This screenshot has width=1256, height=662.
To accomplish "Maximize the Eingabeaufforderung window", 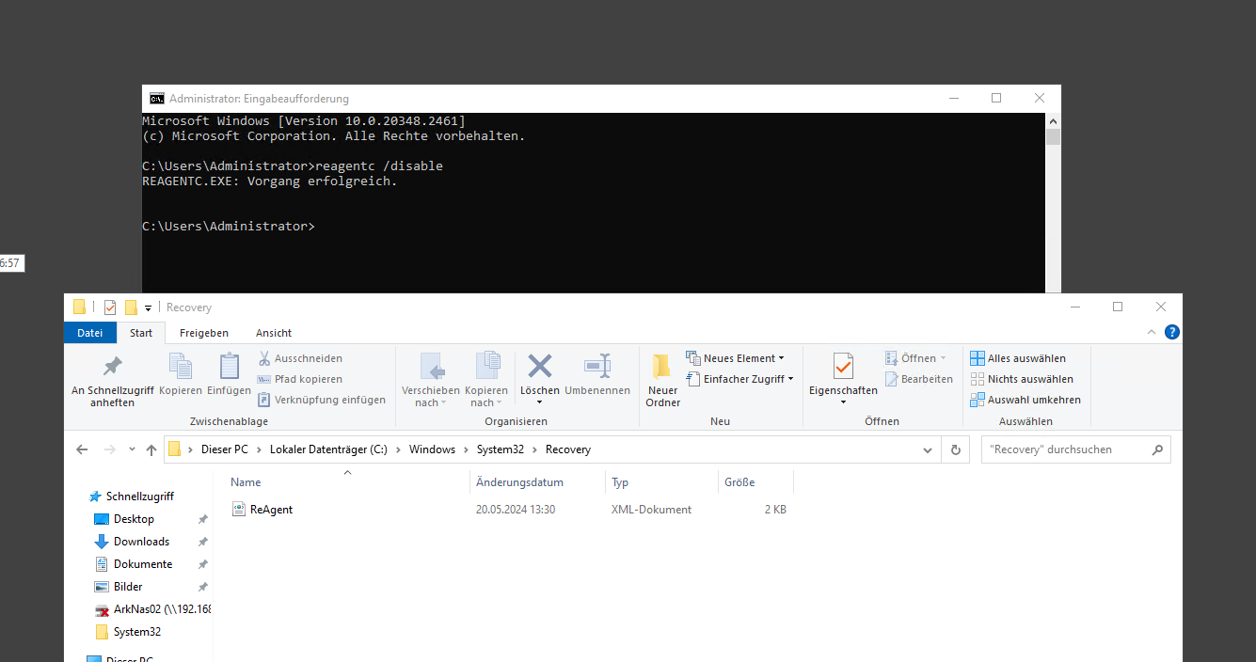I will pyautogui.click(x=996, y=98).
